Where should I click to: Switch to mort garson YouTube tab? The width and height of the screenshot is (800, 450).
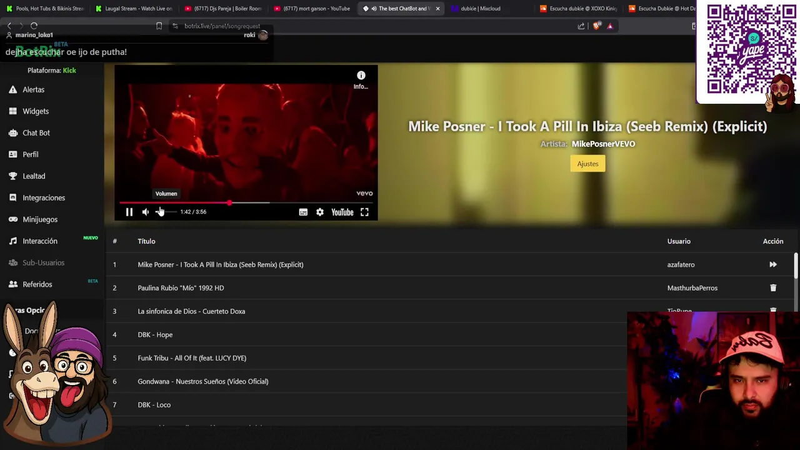[312, 9]
